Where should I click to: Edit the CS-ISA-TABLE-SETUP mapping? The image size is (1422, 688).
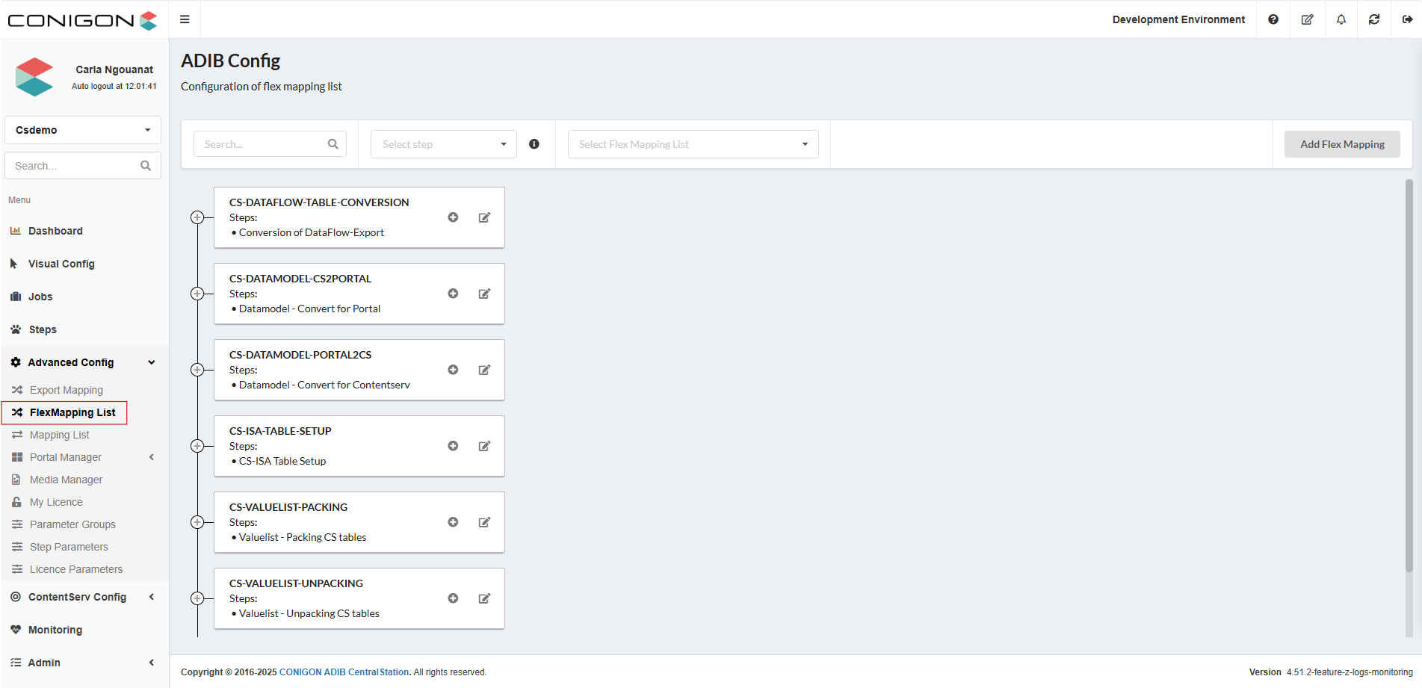pyautogui.click(x=484, y=446)
